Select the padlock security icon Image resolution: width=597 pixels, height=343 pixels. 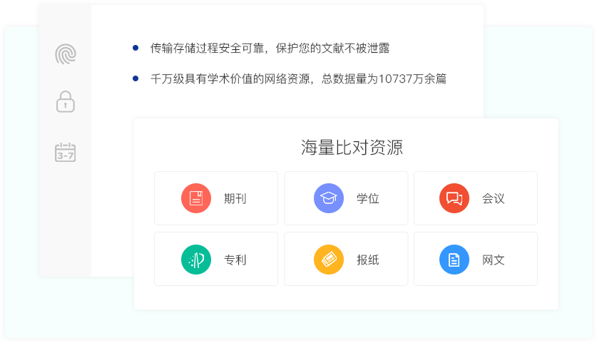66,101
